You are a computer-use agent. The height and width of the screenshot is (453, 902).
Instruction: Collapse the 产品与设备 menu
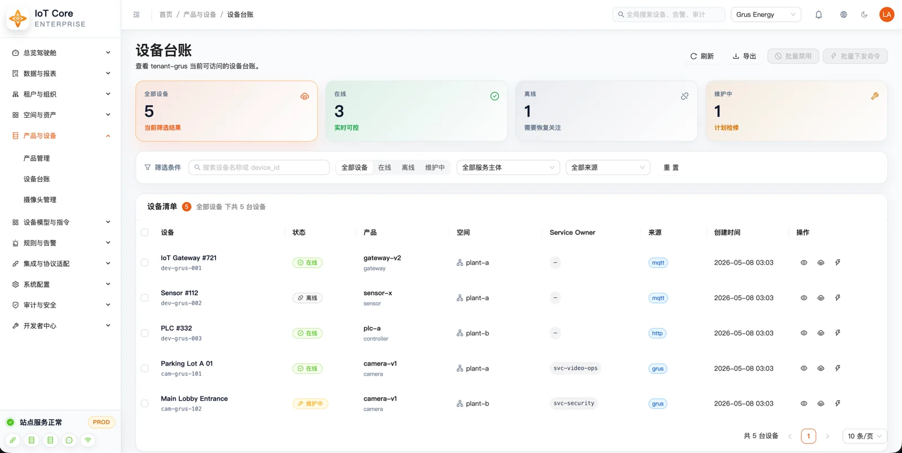tap(61, 136)
